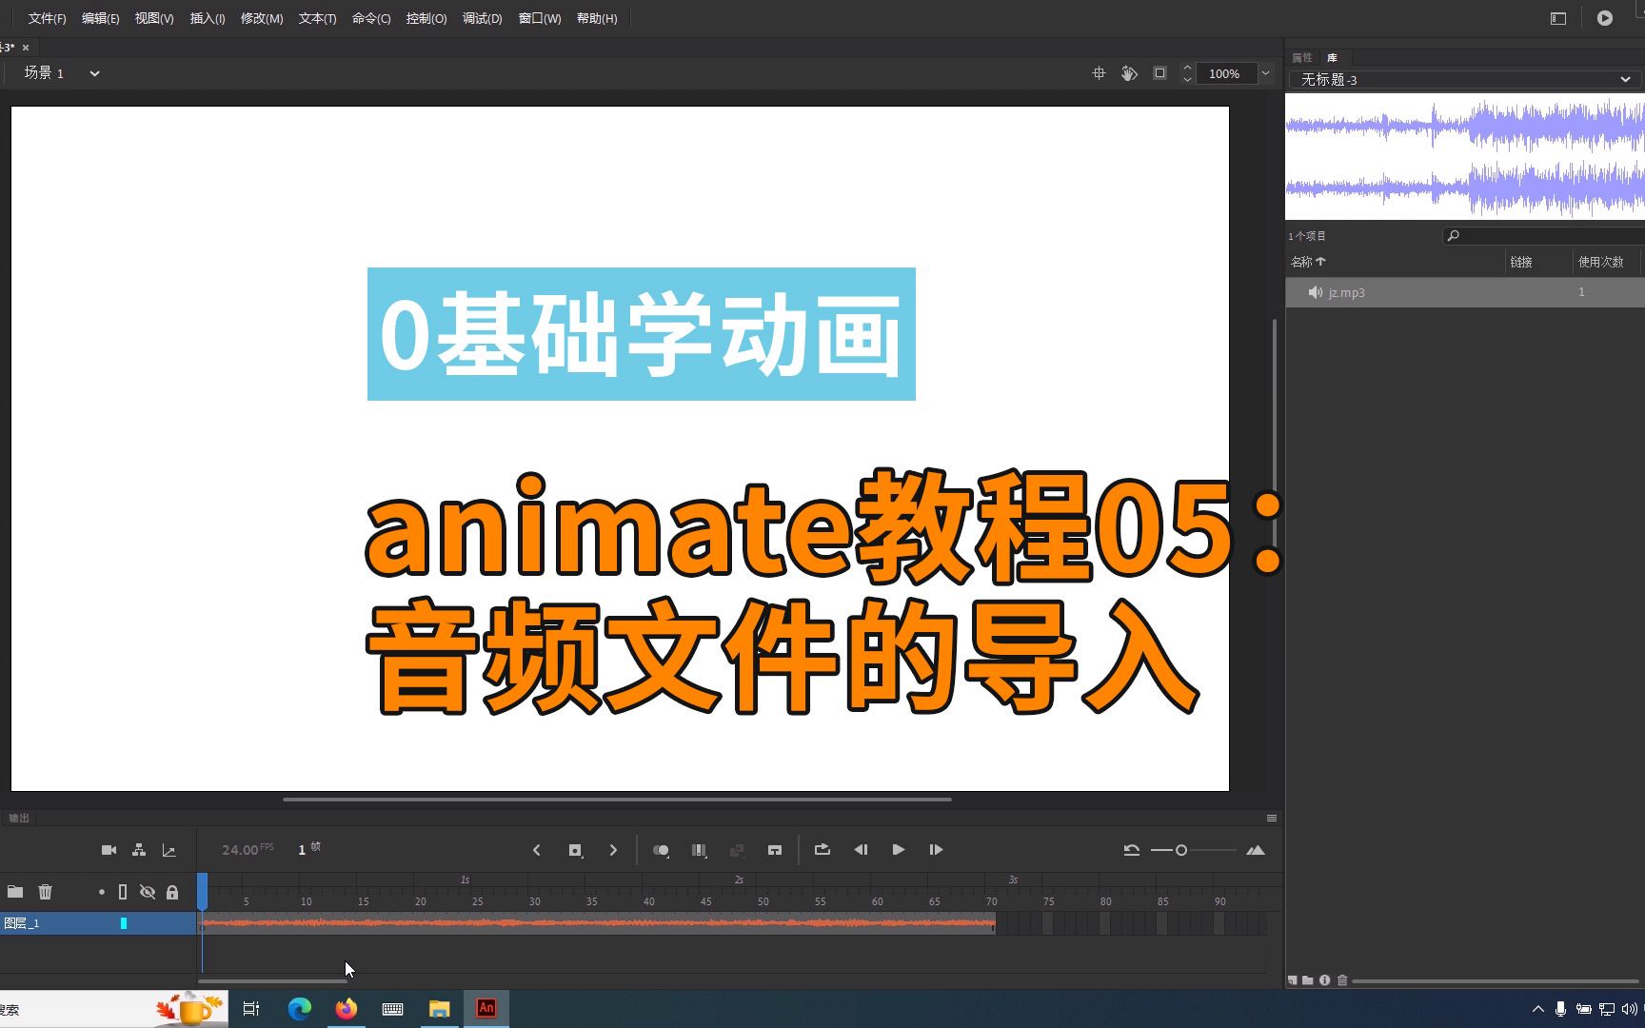Open the 文本(T) menu
The image size is (1645, 1028).
(x=317, y=18)
